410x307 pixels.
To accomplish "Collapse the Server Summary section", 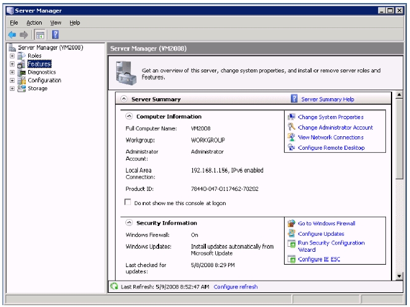I will [124, 99].
